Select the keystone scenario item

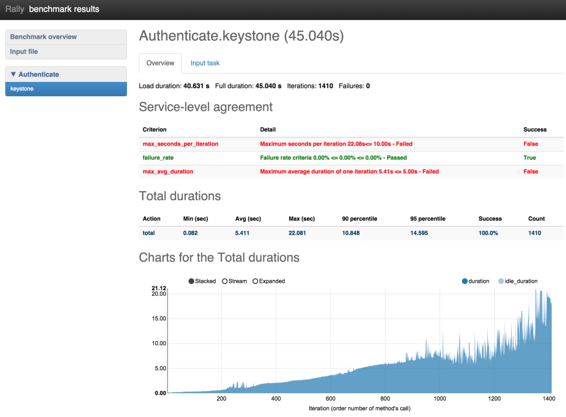pyautogui.click(x=22, y=89)
